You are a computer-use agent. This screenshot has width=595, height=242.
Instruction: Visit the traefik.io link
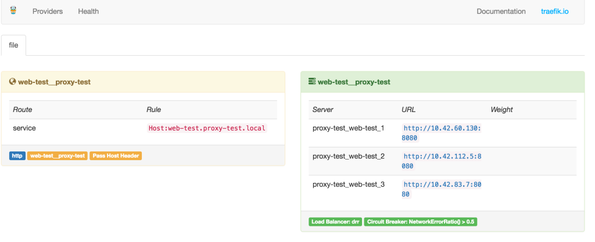555,12
